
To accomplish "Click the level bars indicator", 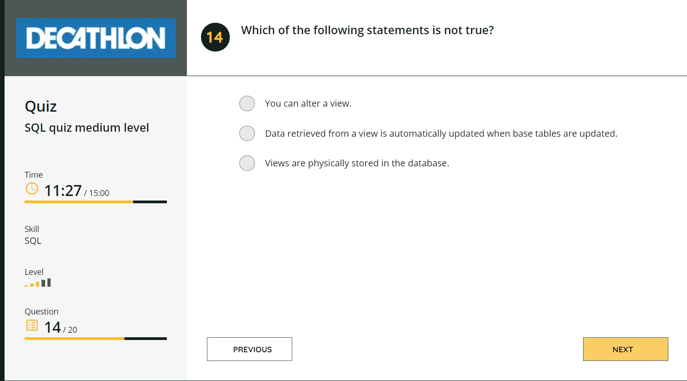I will (38, 283).
